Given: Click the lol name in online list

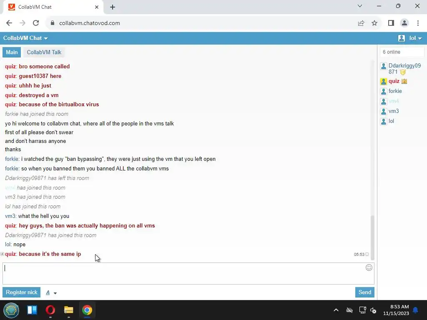Looking at the screenshot, I should [391, 121].
